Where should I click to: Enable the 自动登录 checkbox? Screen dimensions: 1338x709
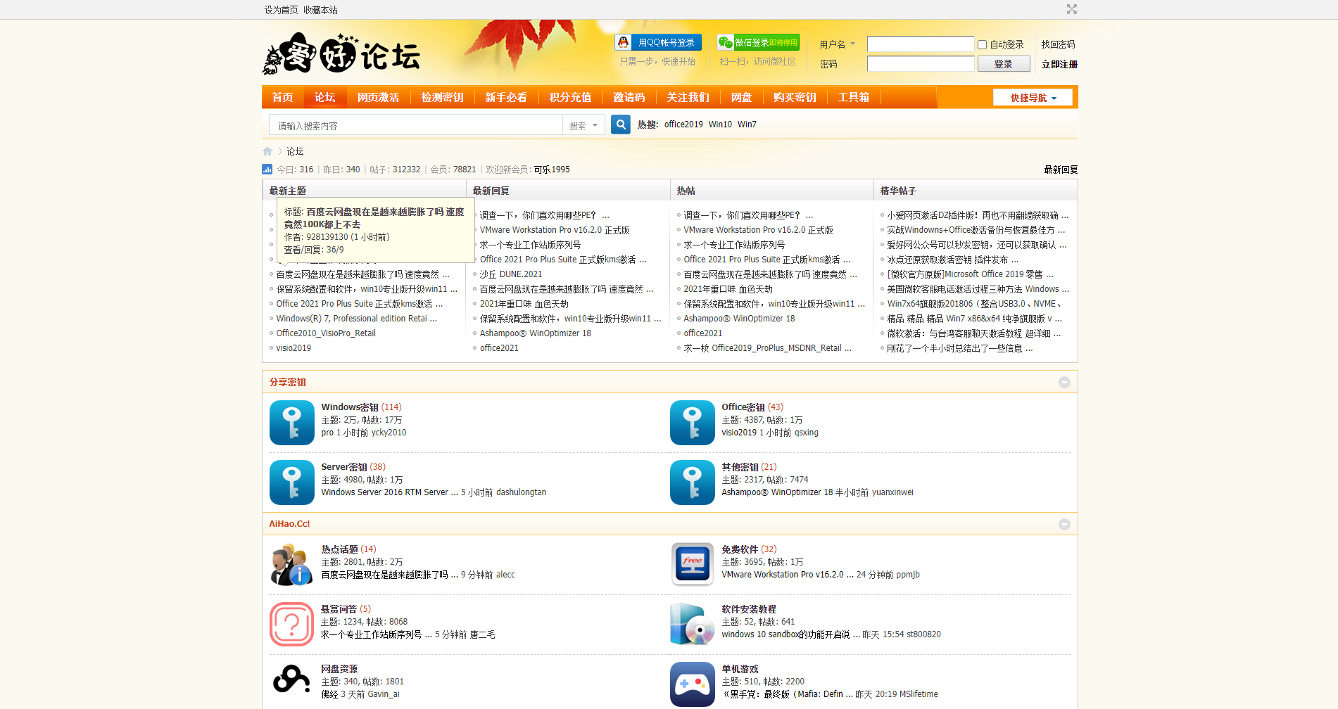pyautogui.click(x=982, y=44)
